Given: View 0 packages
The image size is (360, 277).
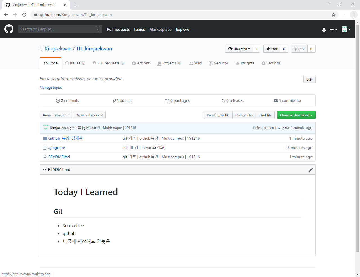Looking at the screenshot, I should pos(177,100).
